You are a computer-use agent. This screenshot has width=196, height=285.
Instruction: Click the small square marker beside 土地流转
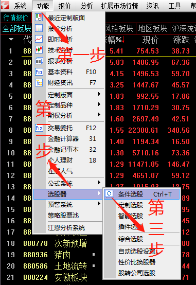tap(94, 266)
